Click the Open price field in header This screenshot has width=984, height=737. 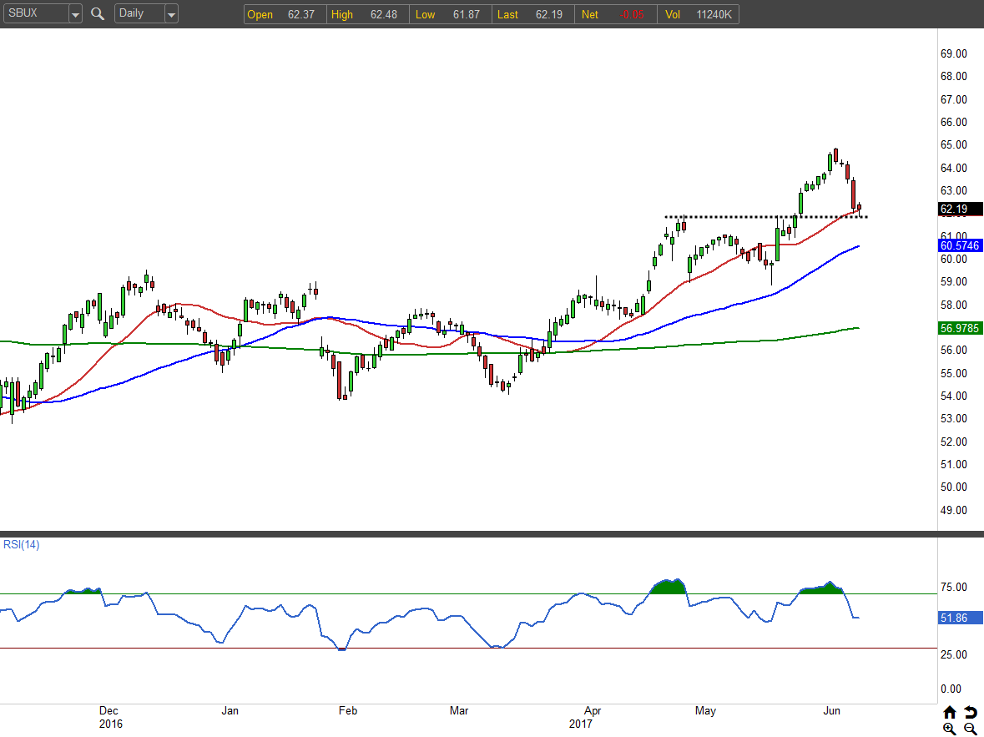click(280, 14)
